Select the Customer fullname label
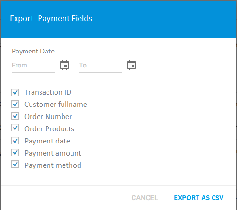 click(x=55, y=105)
